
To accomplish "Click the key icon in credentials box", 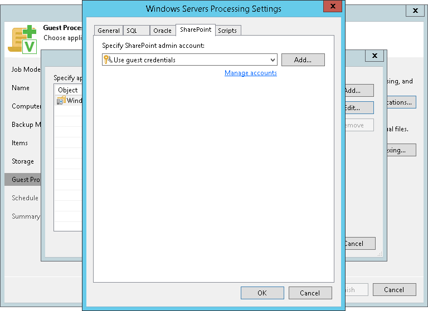I will tap(108, 60).
